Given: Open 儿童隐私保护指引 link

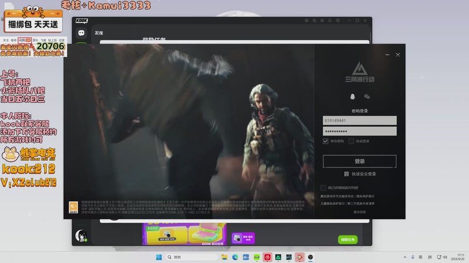Looking at the screenshot, I should pyautogui.click(x=332, y=203).
